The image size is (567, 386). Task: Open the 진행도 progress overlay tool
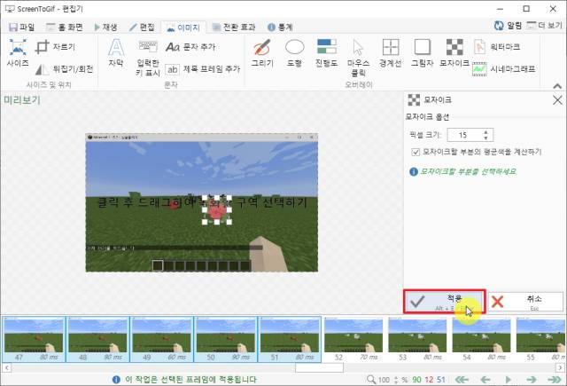coord(327,53)
